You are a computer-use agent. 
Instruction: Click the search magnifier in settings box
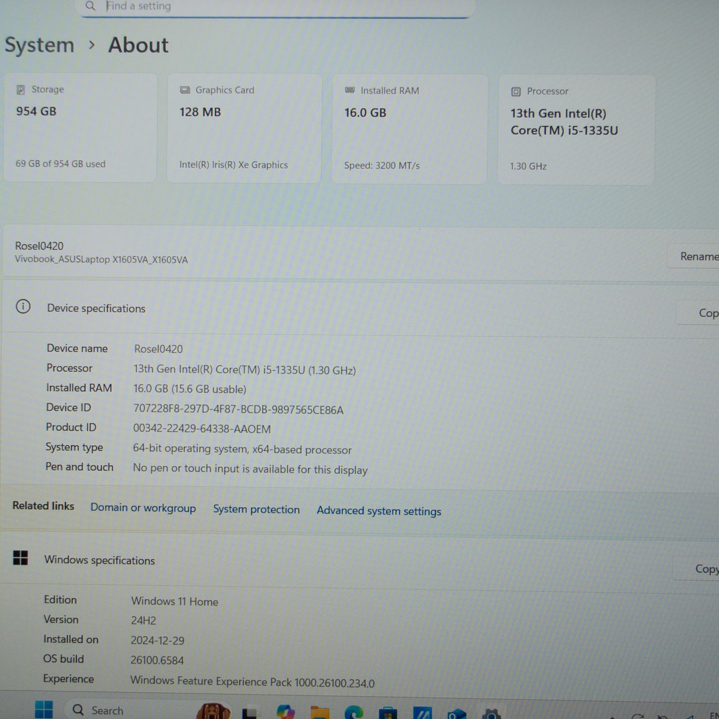click(90, 6)
